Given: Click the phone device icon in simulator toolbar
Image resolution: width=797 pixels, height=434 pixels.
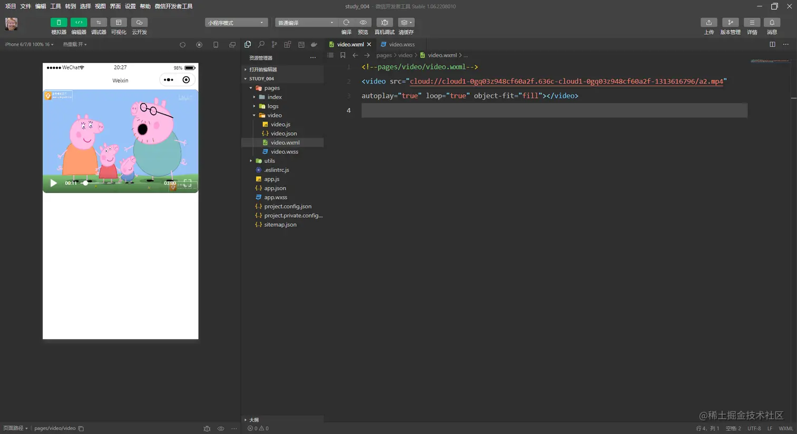Looking at the screenshot, I should (216, 45).
